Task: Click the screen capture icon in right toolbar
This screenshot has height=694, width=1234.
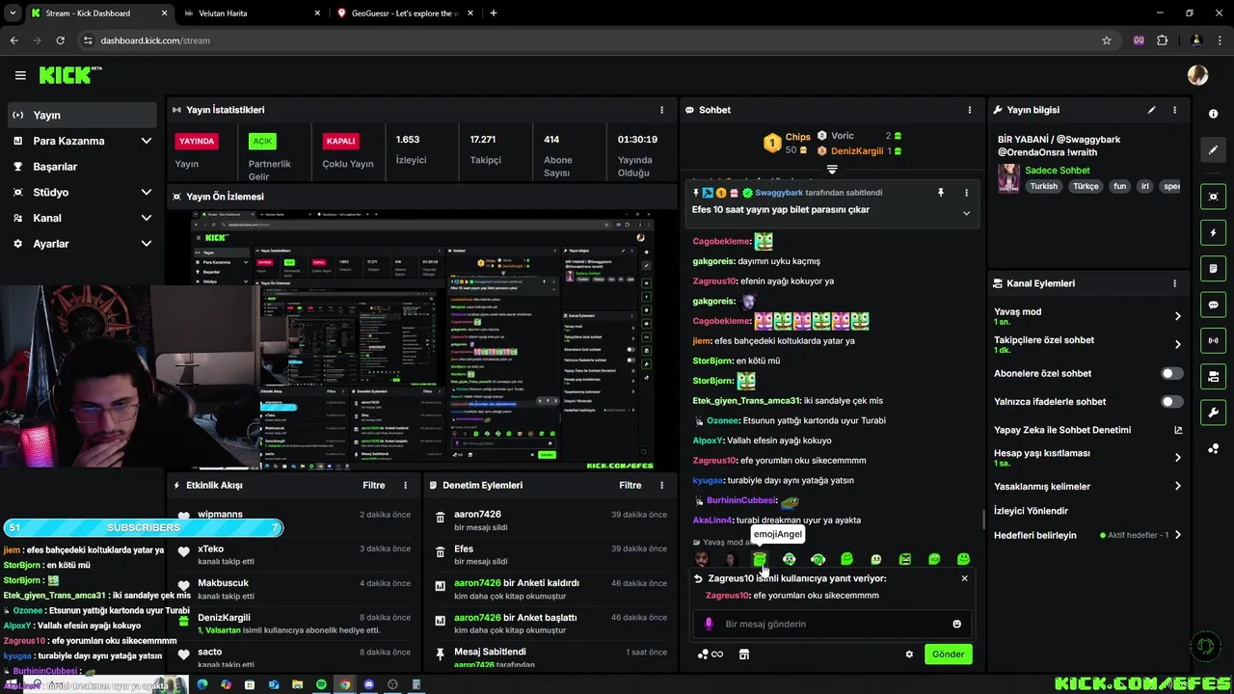Action: coord(1213,197)
